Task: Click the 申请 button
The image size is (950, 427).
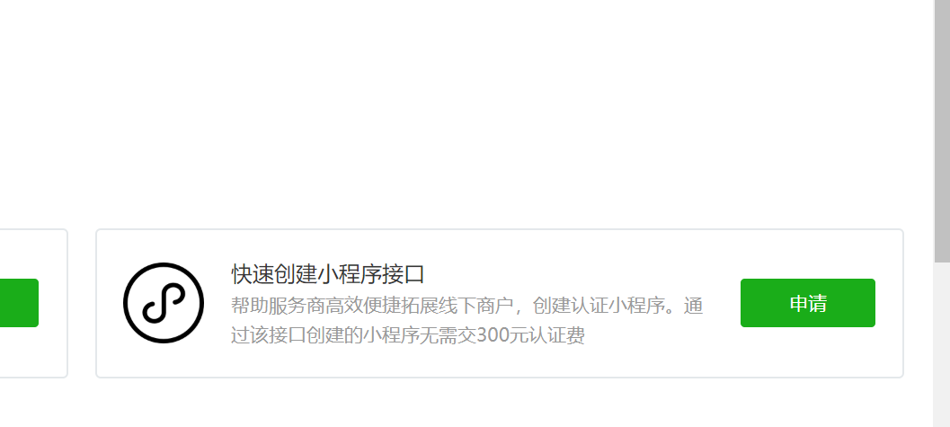Action: coord(808,303)
